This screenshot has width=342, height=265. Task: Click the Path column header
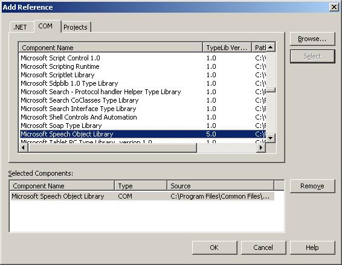259,48
